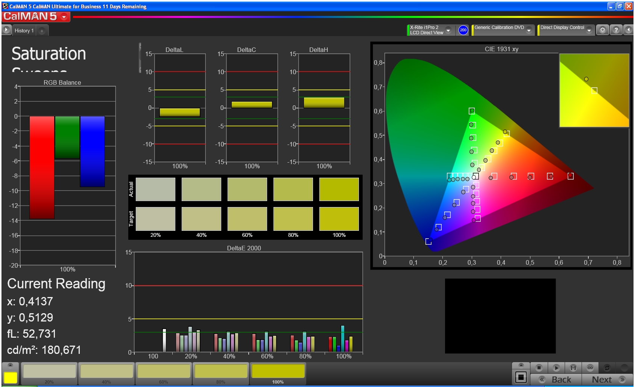Click the large square stop button
The height and width of the screenshot is (387, 635).
click(x=521, y=377)
